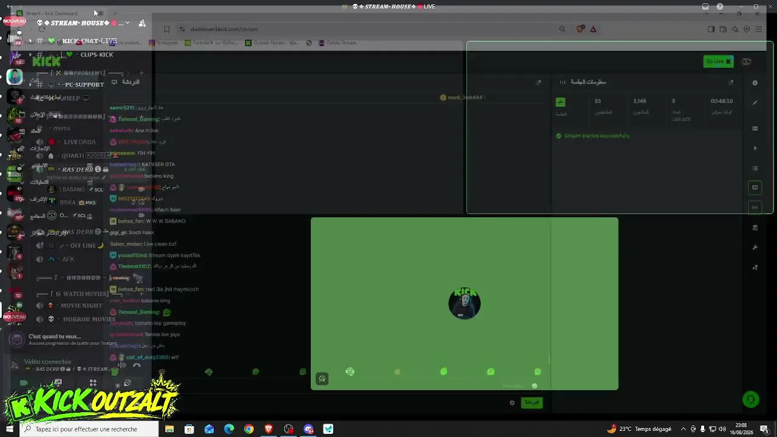The height and width of the screenshot is (437, 777).
Task: Click the zoom magnifier in address bar
Action: (562, 29)
